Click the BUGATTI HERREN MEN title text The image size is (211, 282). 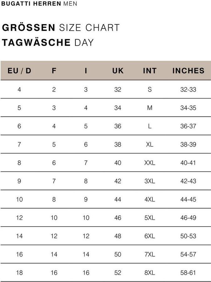click(x=39, y=4)
